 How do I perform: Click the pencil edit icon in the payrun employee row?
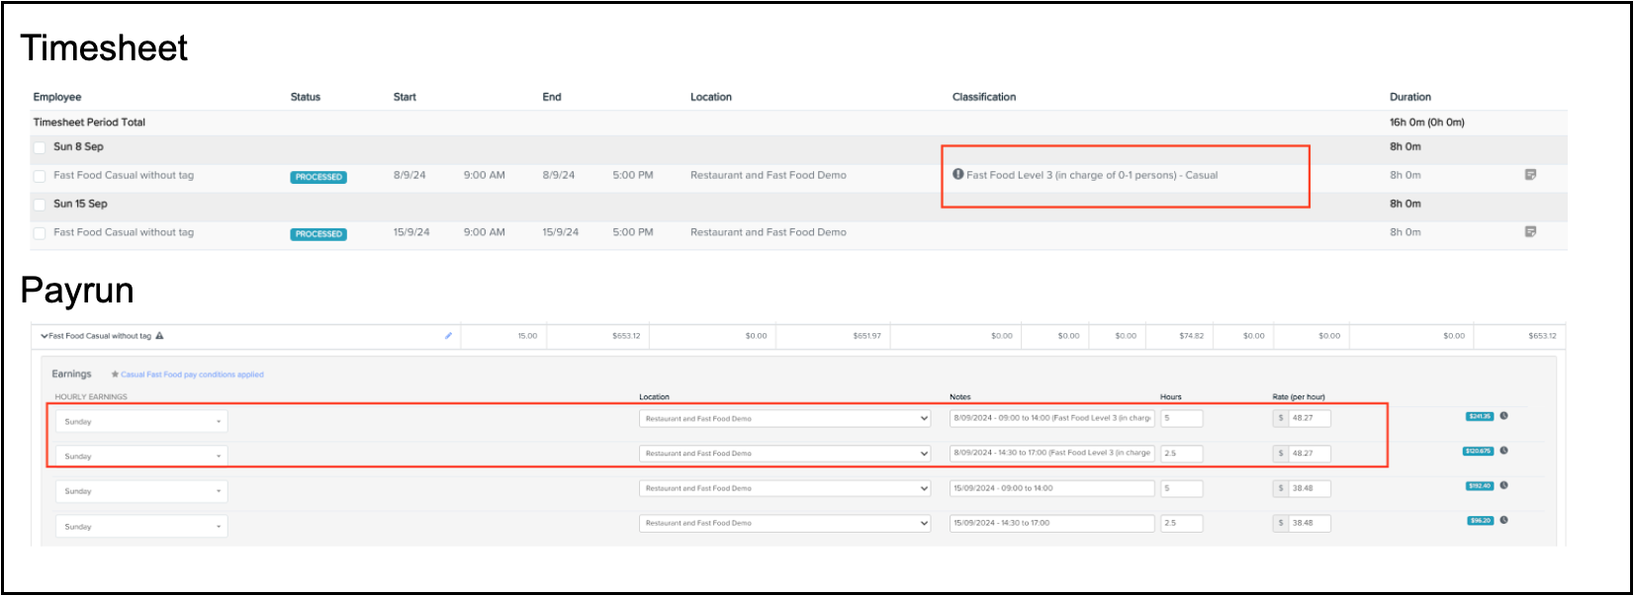pyautogui.click(x=448, y=336)
